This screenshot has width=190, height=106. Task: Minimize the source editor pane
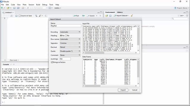(x=98, y=13)
